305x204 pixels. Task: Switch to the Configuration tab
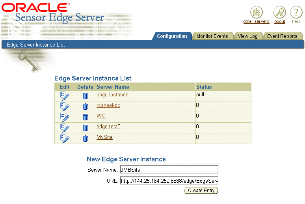coord(172,36)
